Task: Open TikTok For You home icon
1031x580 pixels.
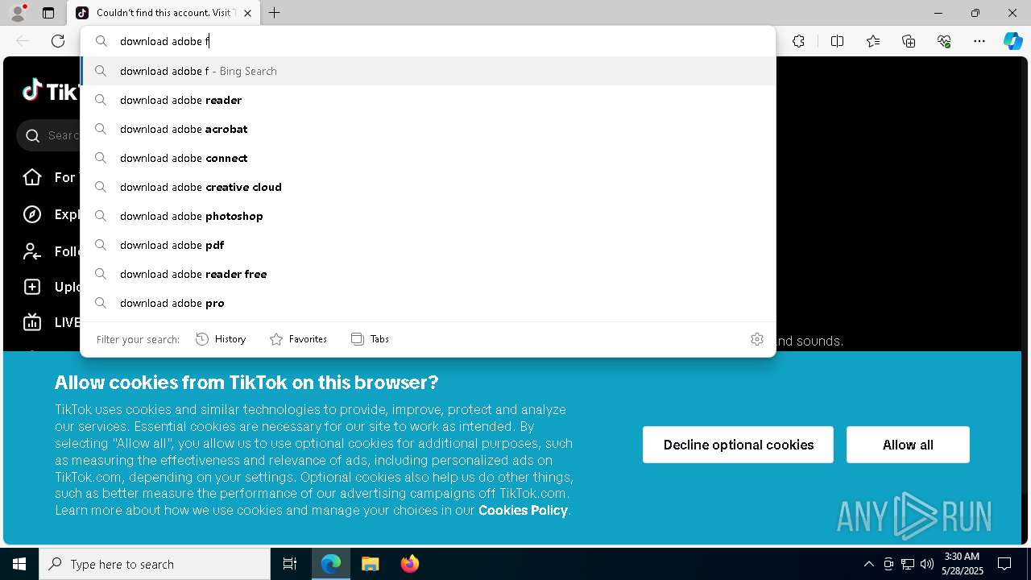Action: click(32, 177)
